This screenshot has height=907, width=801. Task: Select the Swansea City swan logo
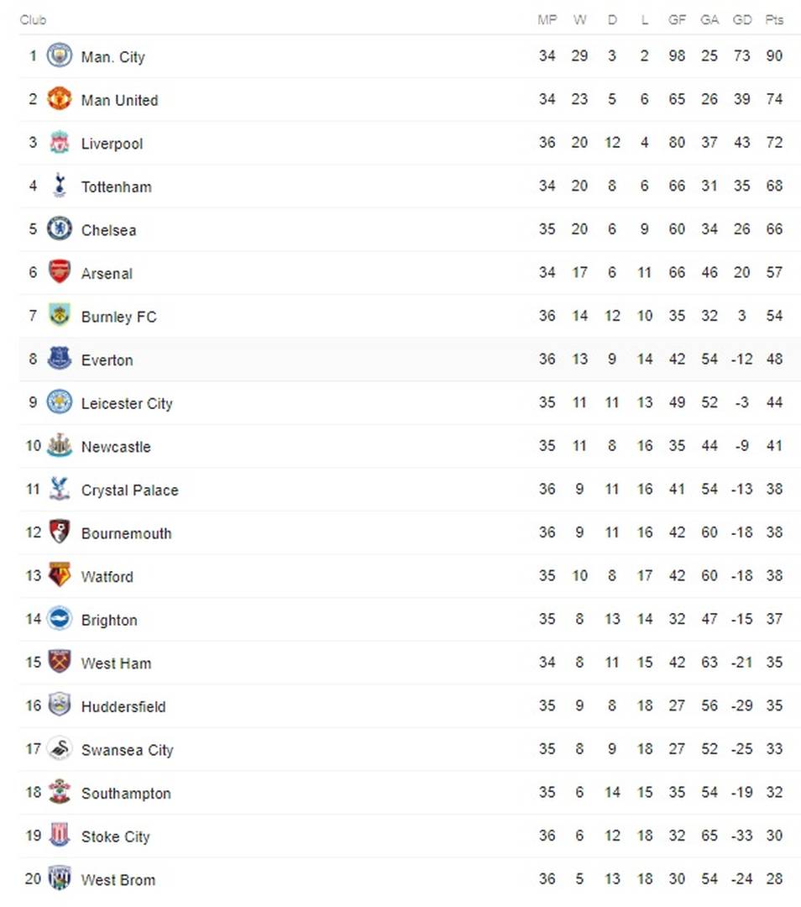point(59,748)
